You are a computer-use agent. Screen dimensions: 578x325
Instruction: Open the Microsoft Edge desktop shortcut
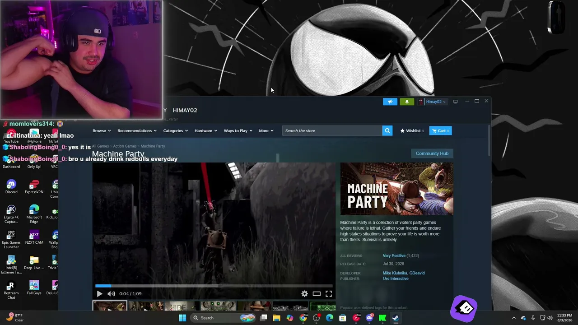coord(34,214)
